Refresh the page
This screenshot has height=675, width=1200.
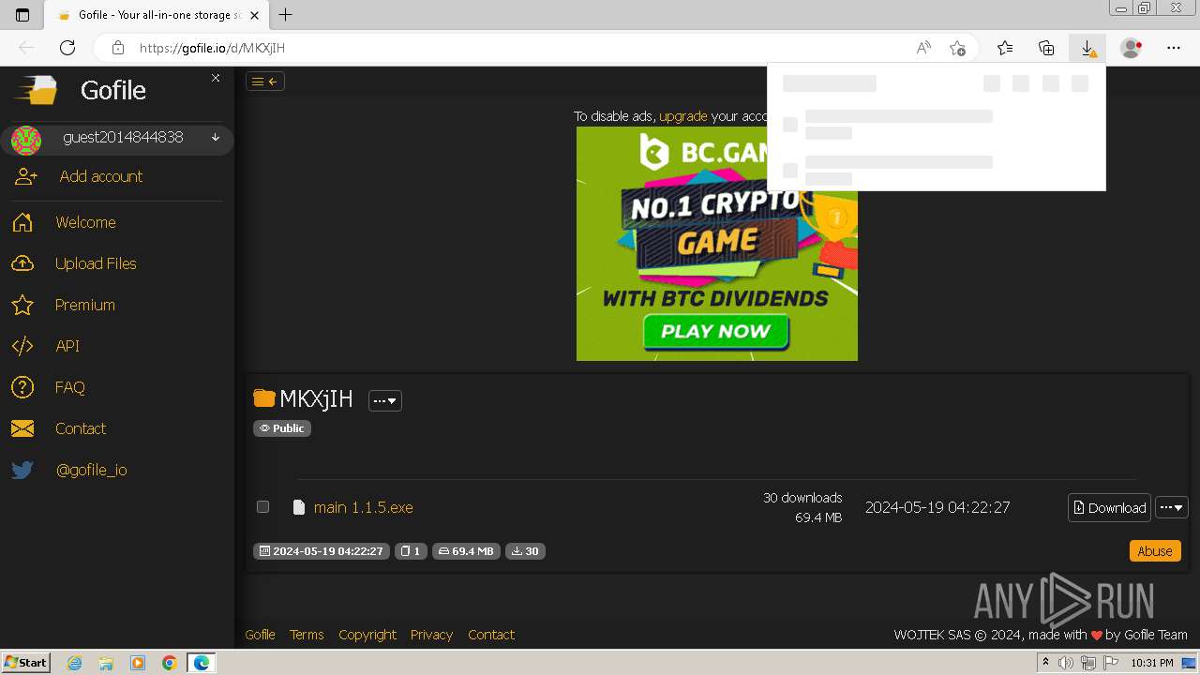[67, 48]
